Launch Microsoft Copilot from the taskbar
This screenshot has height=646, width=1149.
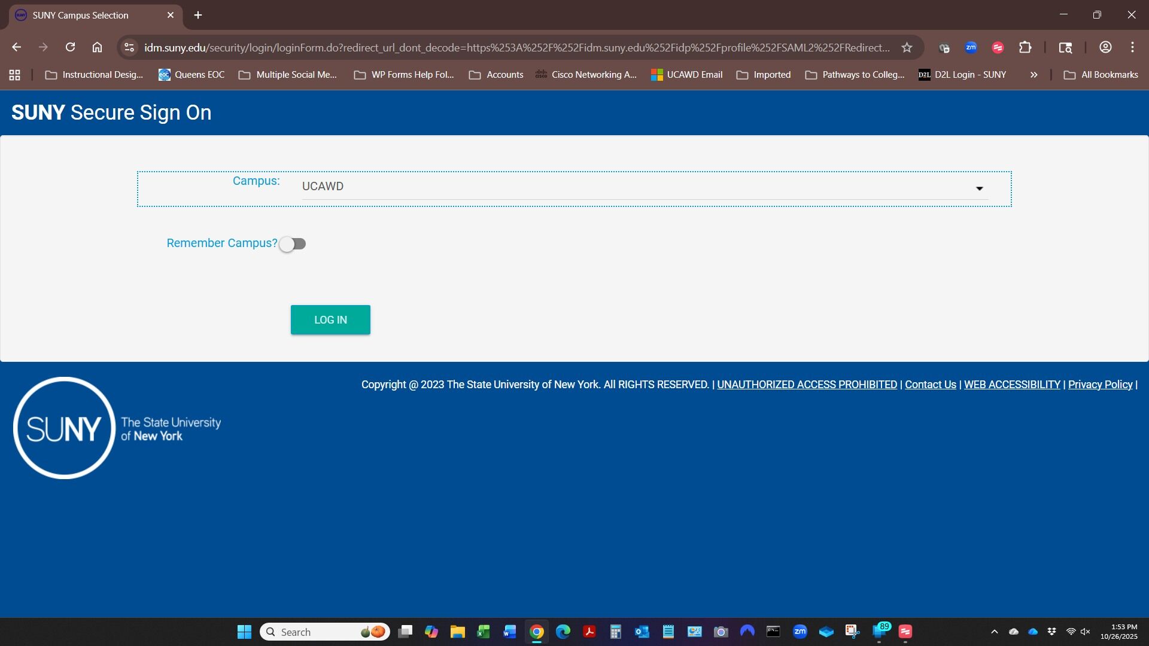click(x=431, y=632)
